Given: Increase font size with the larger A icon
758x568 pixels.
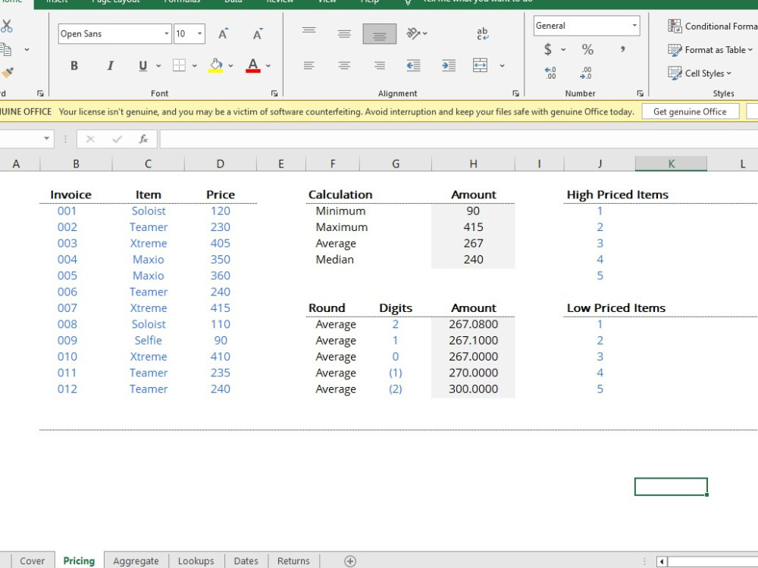Looking at the screenshot, I should pyautogui.click(x=223, y=34).
